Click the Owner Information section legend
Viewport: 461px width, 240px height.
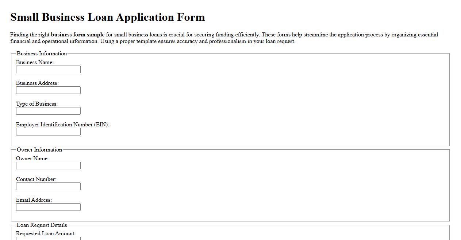(x=39, y=150)
